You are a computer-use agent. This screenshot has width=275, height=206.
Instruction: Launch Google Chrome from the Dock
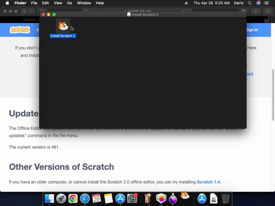tap(73, 198)
